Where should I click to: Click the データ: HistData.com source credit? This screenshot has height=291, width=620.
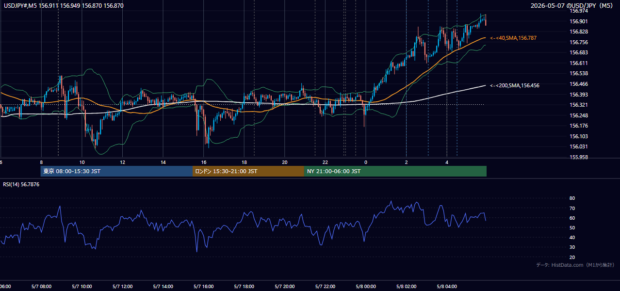[575, 265]
